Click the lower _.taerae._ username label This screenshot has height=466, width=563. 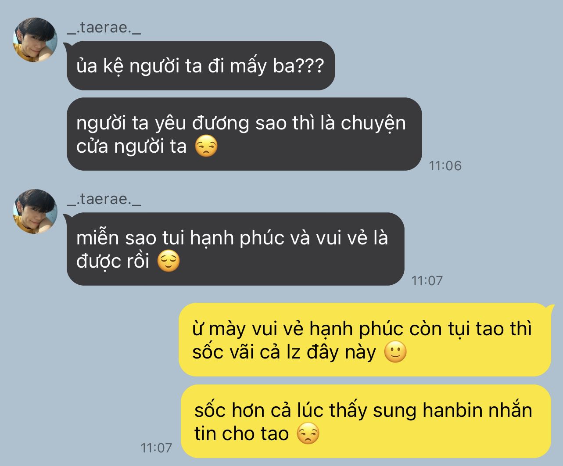(x=104, y=199)
